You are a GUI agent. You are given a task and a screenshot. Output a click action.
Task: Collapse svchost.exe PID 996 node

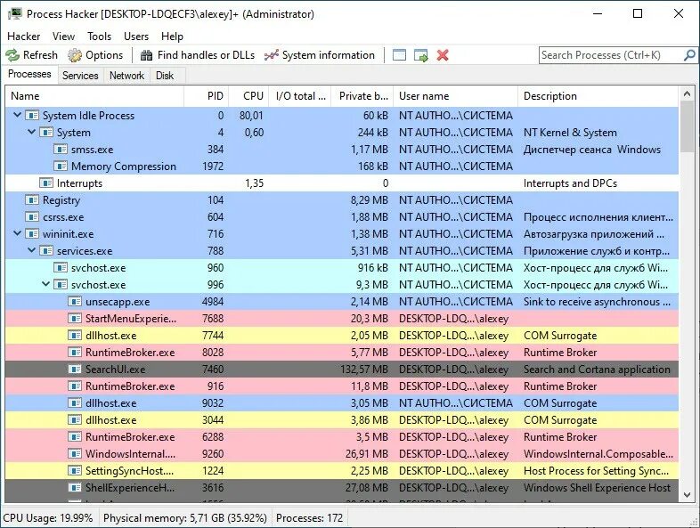click(46, 284)
